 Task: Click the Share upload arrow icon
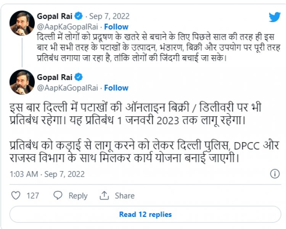tap(104, 195)
